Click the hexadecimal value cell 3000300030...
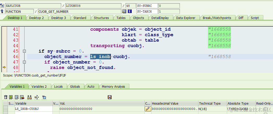Viewport: 273px width, 114px height. coord(175,109)
